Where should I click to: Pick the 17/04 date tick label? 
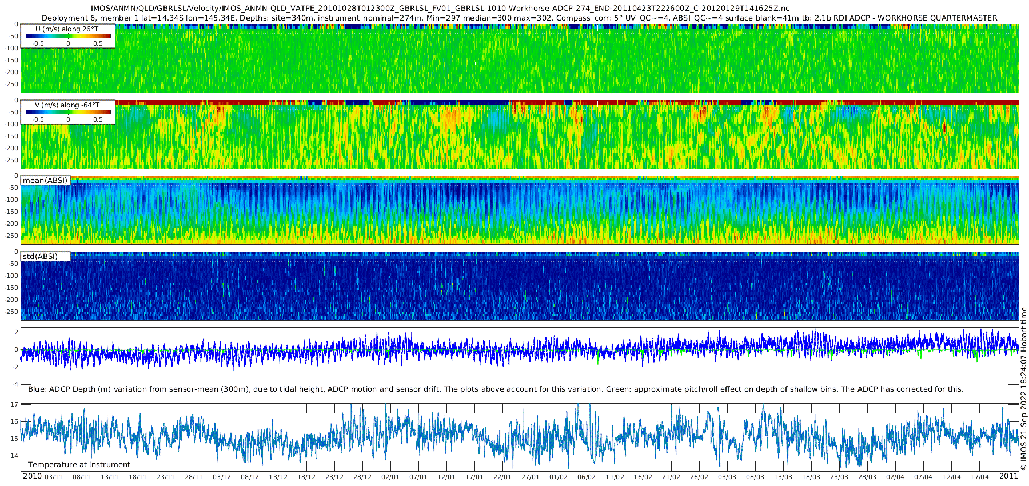click(x=979, y=477)
